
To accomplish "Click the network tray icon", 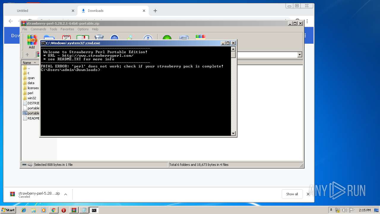I will pos(338,210).
